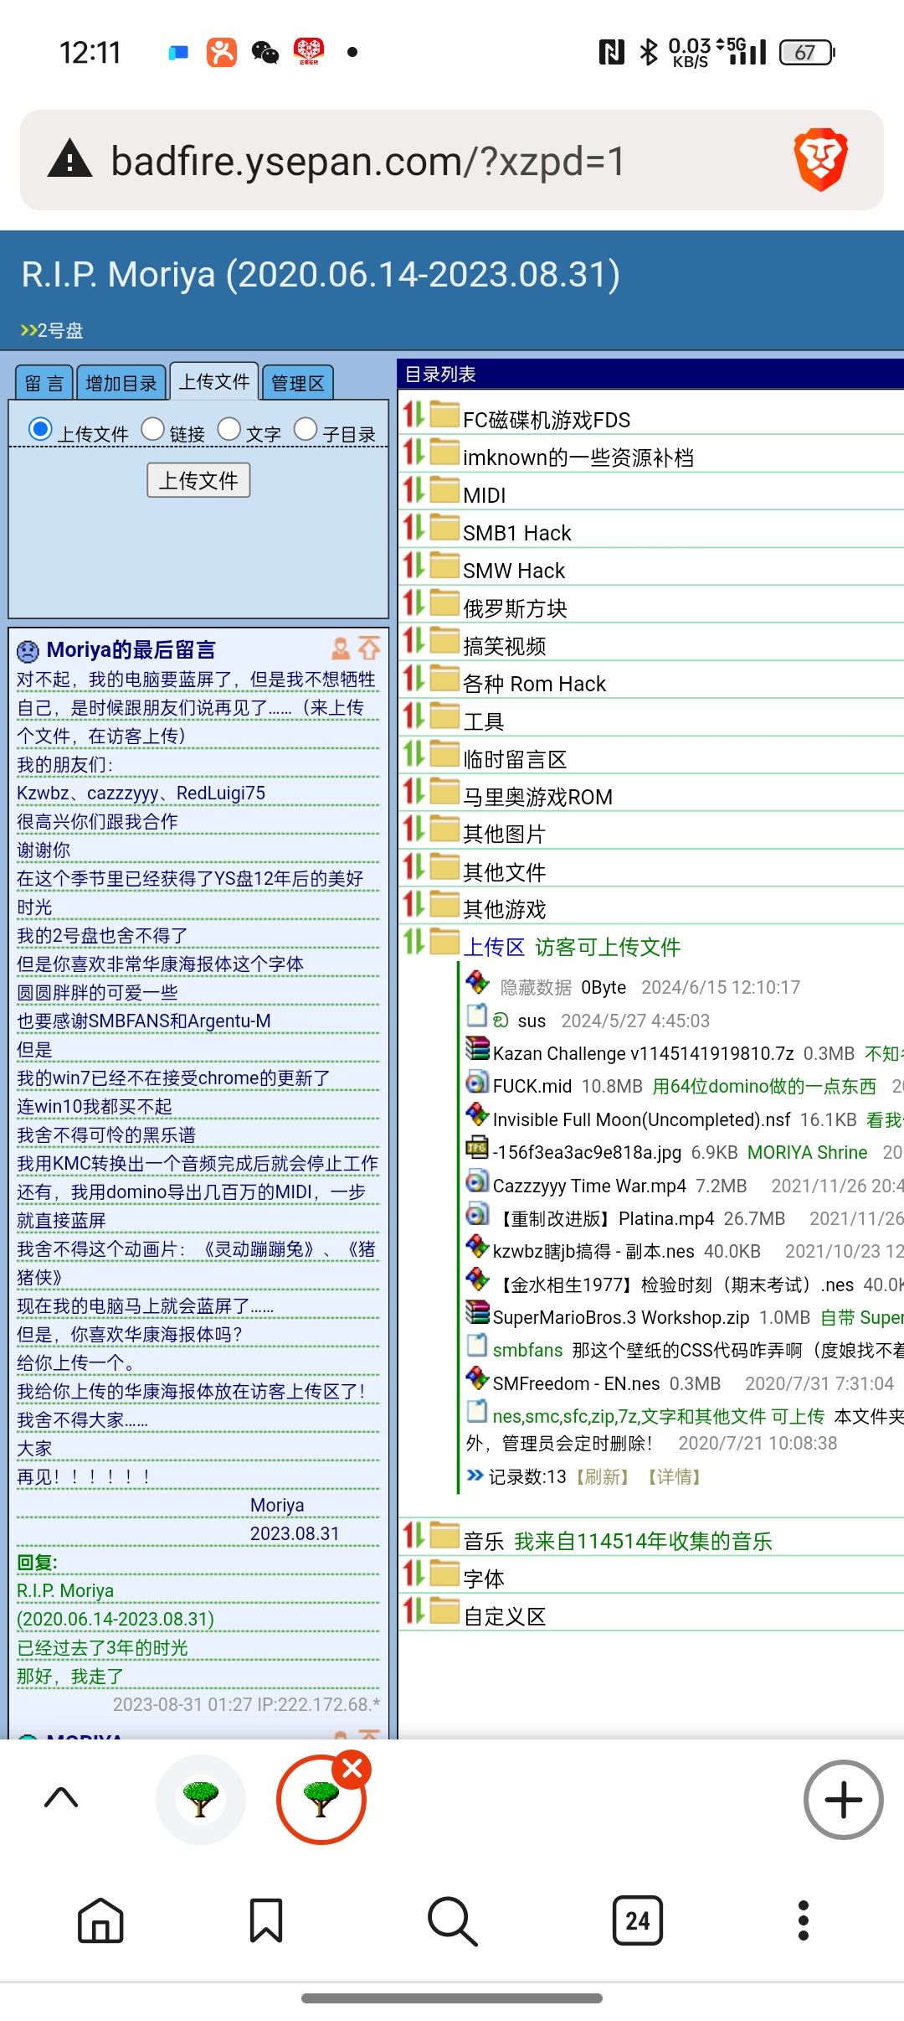
Task: Tap the Brave Shields lion icon
Action: tap(820, 160)
